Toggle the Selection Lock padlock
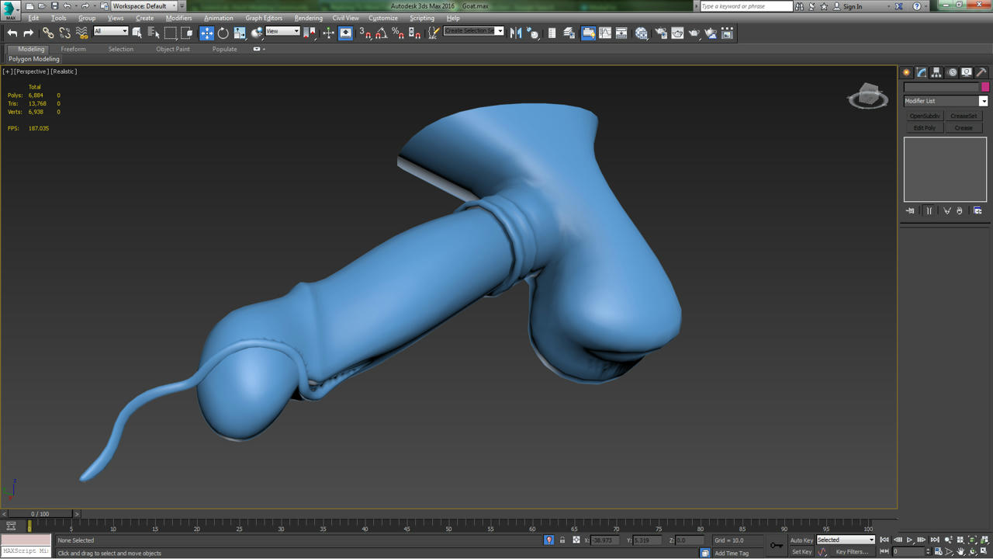The image size is (993, 559). click(562, 540)
